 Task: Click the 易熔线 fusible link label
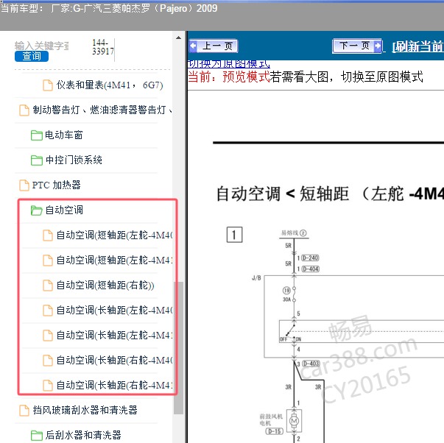[293, 233]
